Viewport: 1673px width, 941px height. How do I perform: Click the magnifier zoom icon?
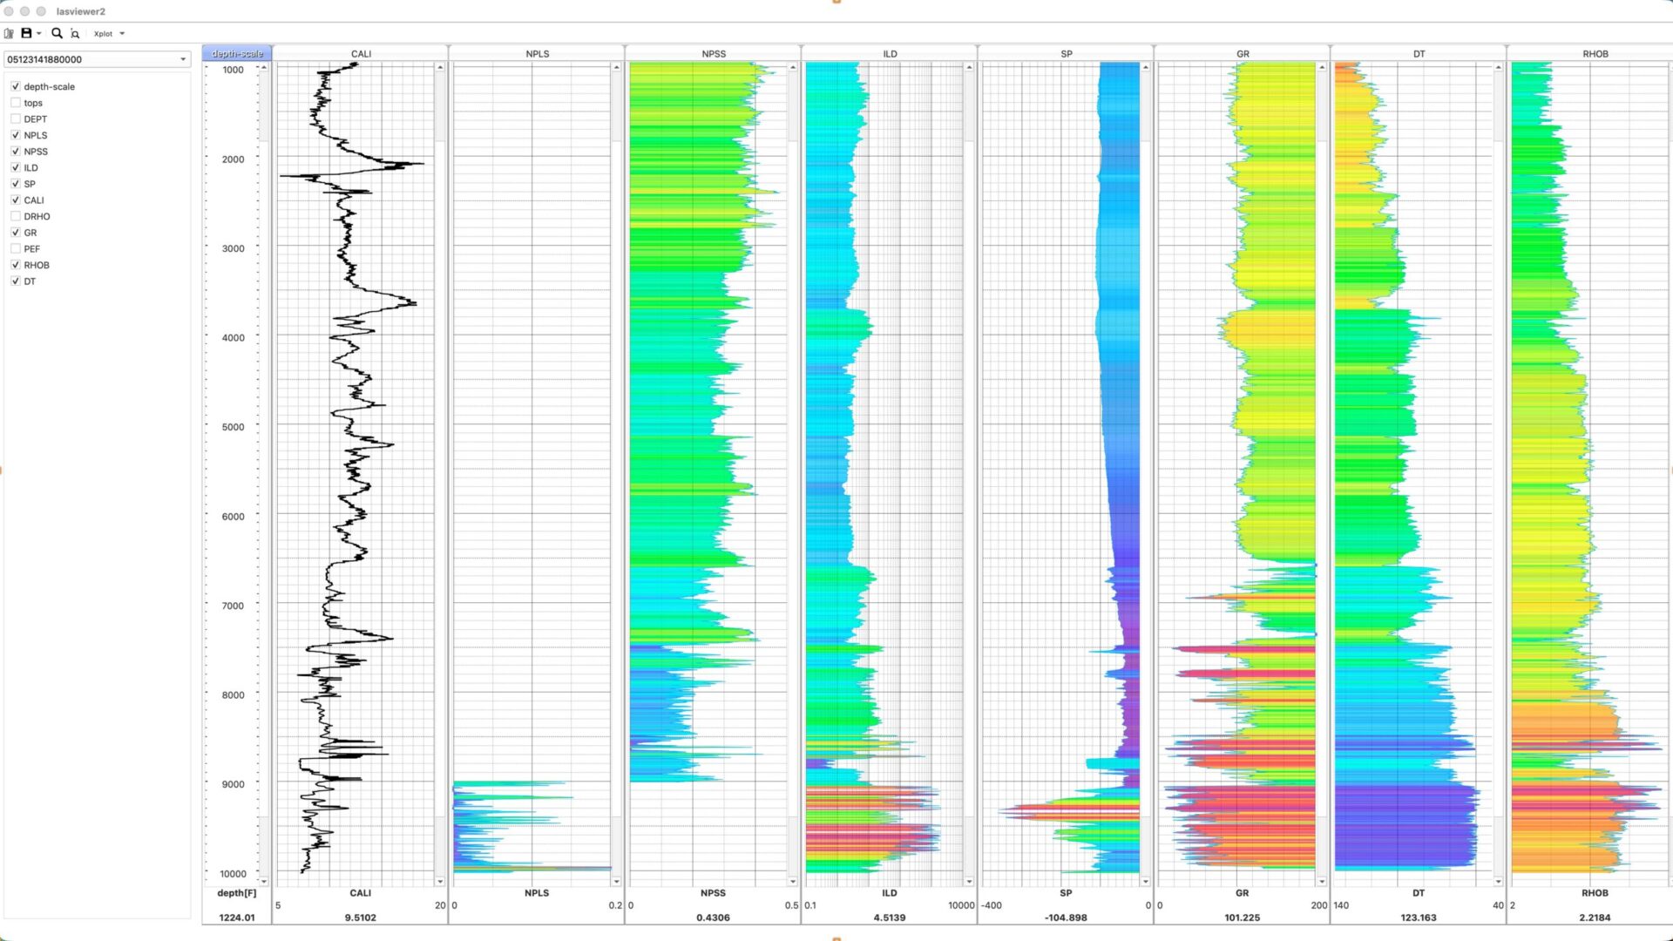click(57, 33)
